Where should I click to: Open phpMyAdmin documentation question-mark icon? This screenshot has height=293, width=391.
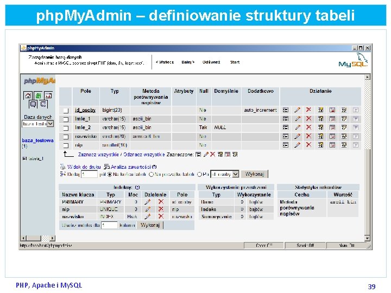33,104
